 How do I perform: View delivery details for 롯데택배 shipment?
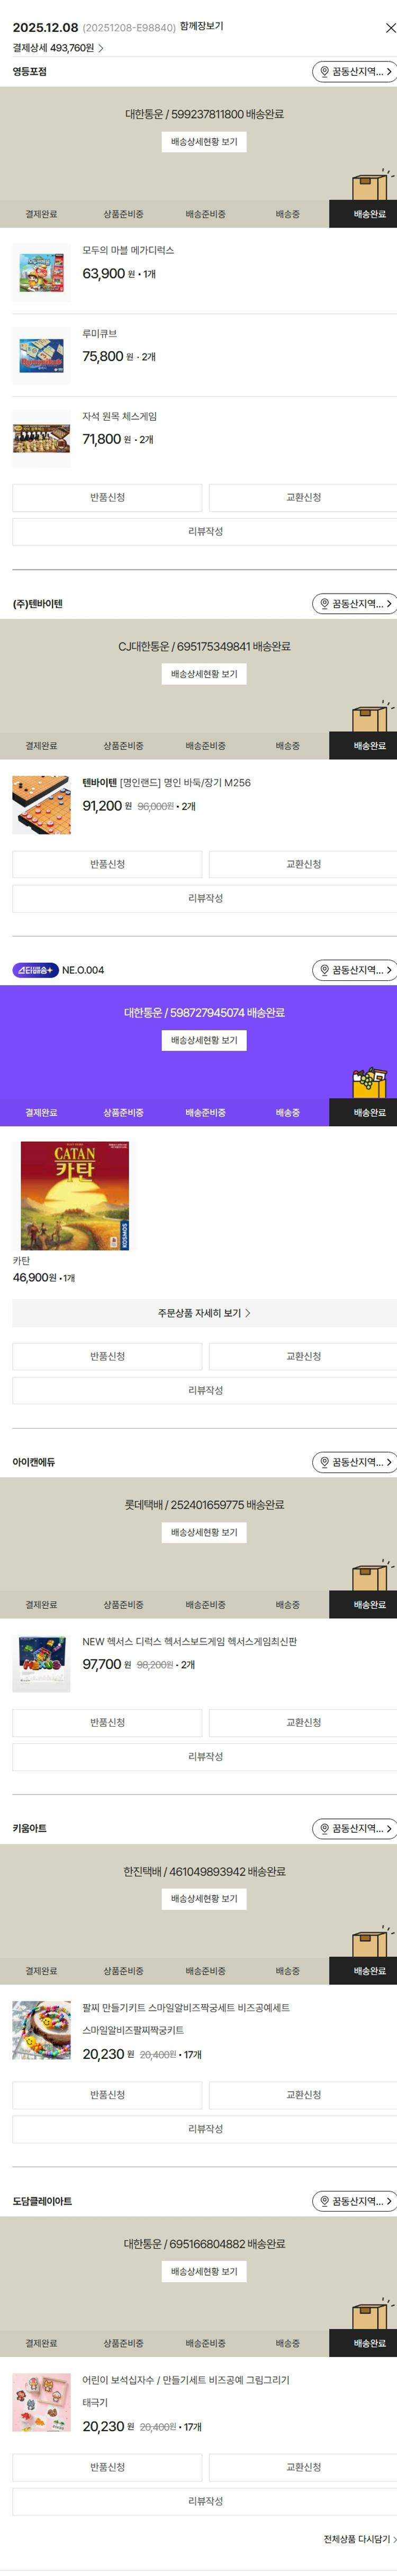click(203, 1532)
